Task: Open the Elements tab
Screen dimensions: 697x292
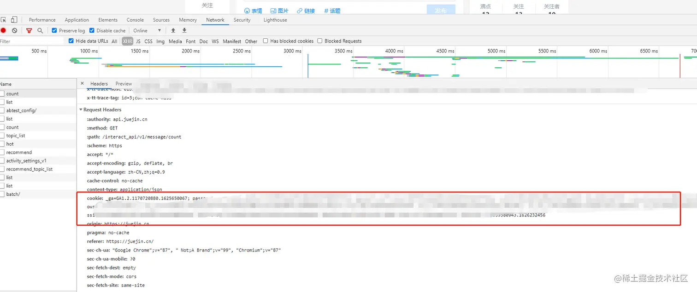Action: (108, 20)
